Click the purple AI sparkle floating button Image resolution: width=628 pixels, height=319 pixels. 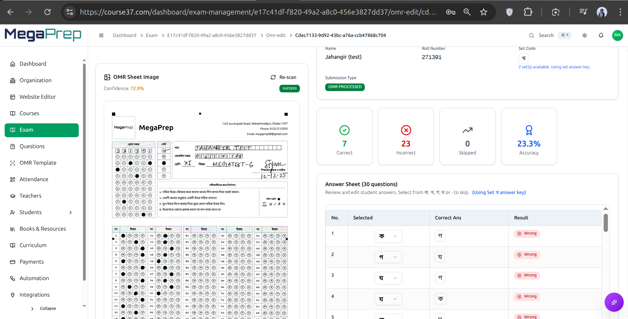[614, 302]
